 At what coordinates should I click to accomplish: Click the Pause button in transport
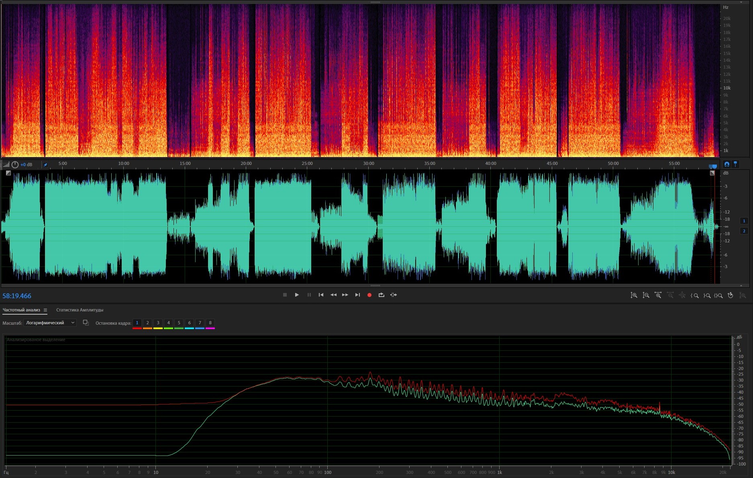coord(309,295)
